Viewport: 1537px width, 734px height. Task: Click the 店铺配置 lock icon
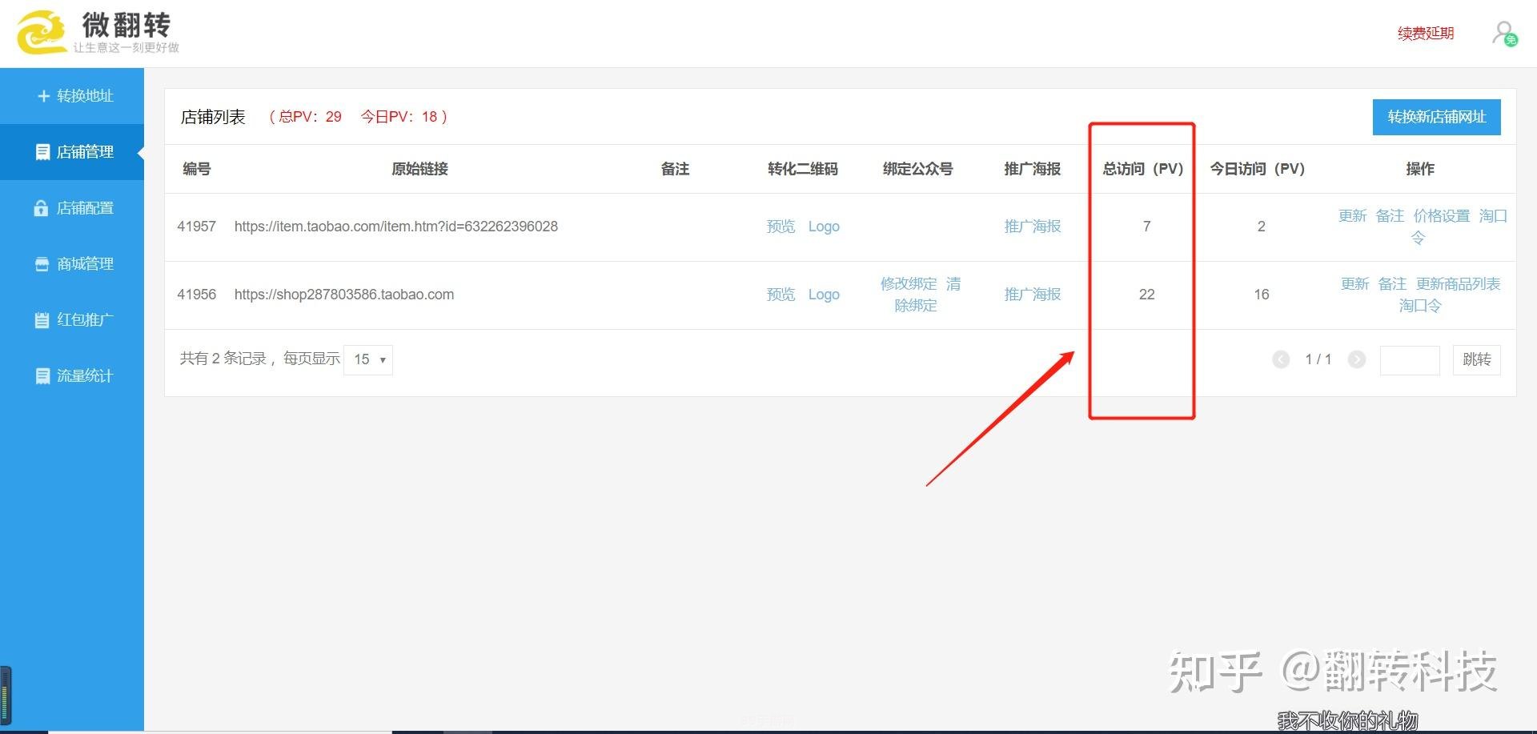point(42,208)
